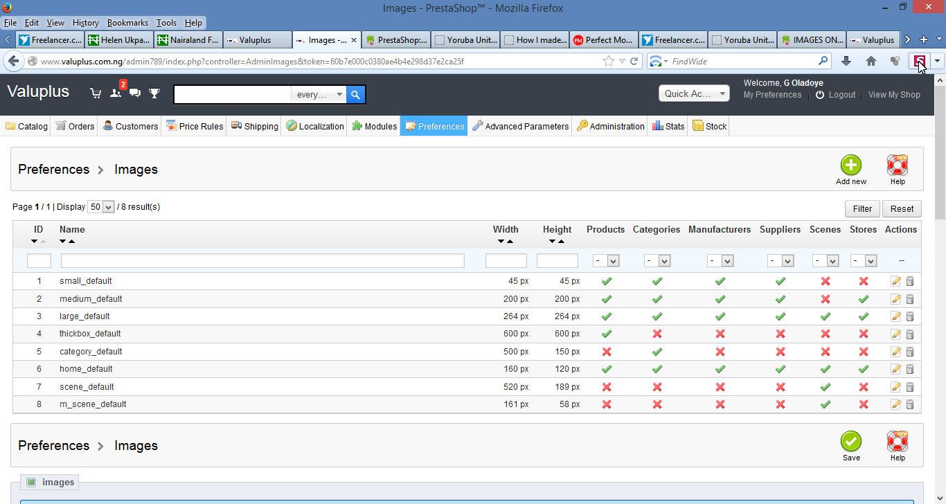Click the green Save checkmark icon

click(x=850, y=441)
